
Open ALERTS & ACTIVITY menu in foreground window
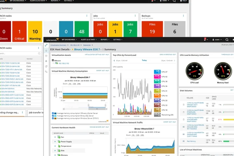(x=88, y=40)
